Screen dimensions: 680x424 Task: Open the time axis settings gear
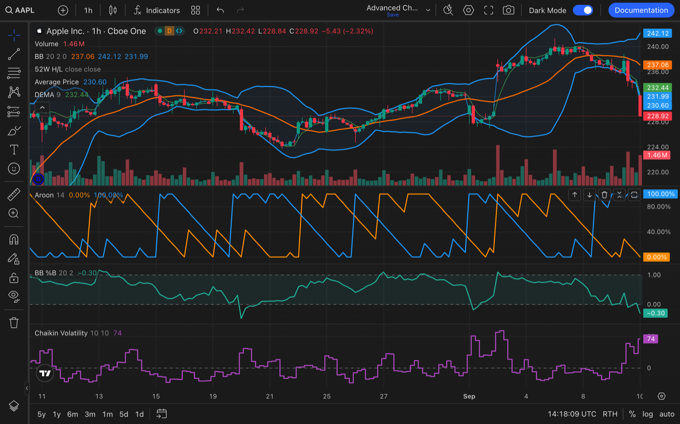tap(661, 396)
